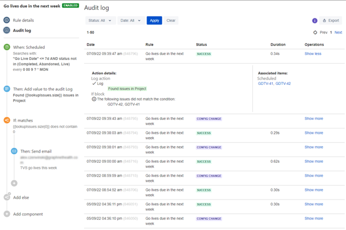Click the 0.62s duration value
Viewport: 346px width, 230px height.
[x=275, y=161]
